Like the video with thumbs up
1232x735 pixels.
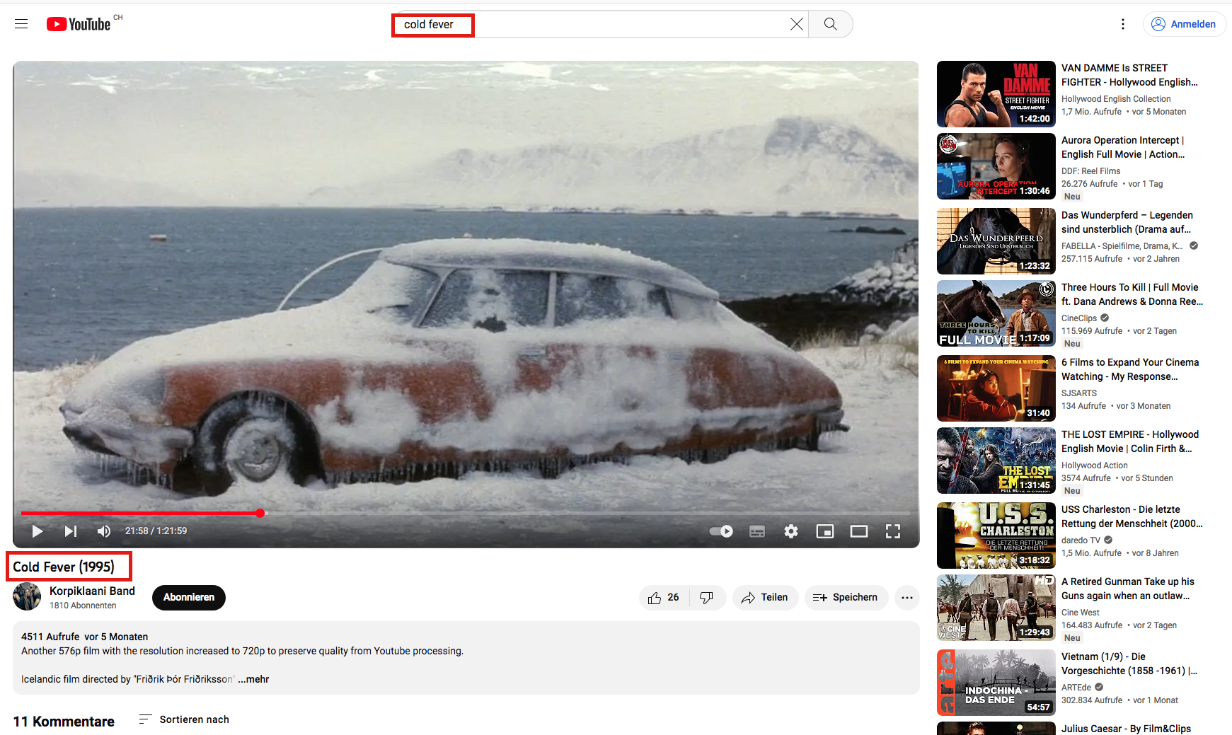[663, 598]
